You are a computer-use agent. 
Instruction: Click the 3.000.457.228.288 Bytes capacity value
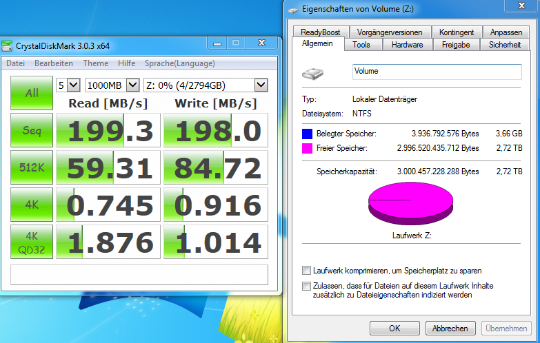click(x=438, y=171)
